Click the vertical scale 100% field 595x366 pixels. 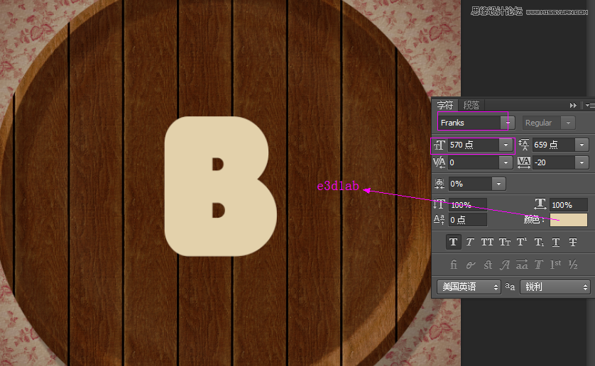(467, 205)
